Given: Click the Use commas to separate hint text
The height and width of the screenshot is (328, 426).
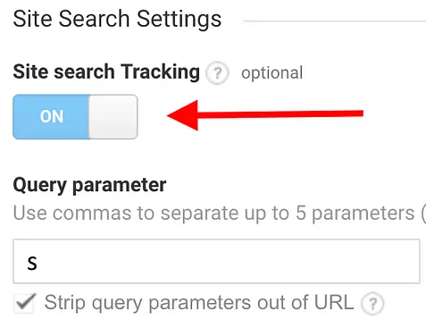Looking at the screenshot, I should coord(220,214).
